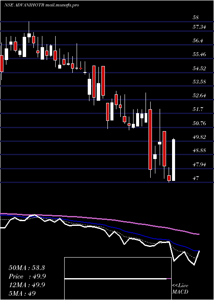Click the last tall white candlestick
The width and height of the screenshot is (214, 300).
pyautogui.click(x=173, y=160)
